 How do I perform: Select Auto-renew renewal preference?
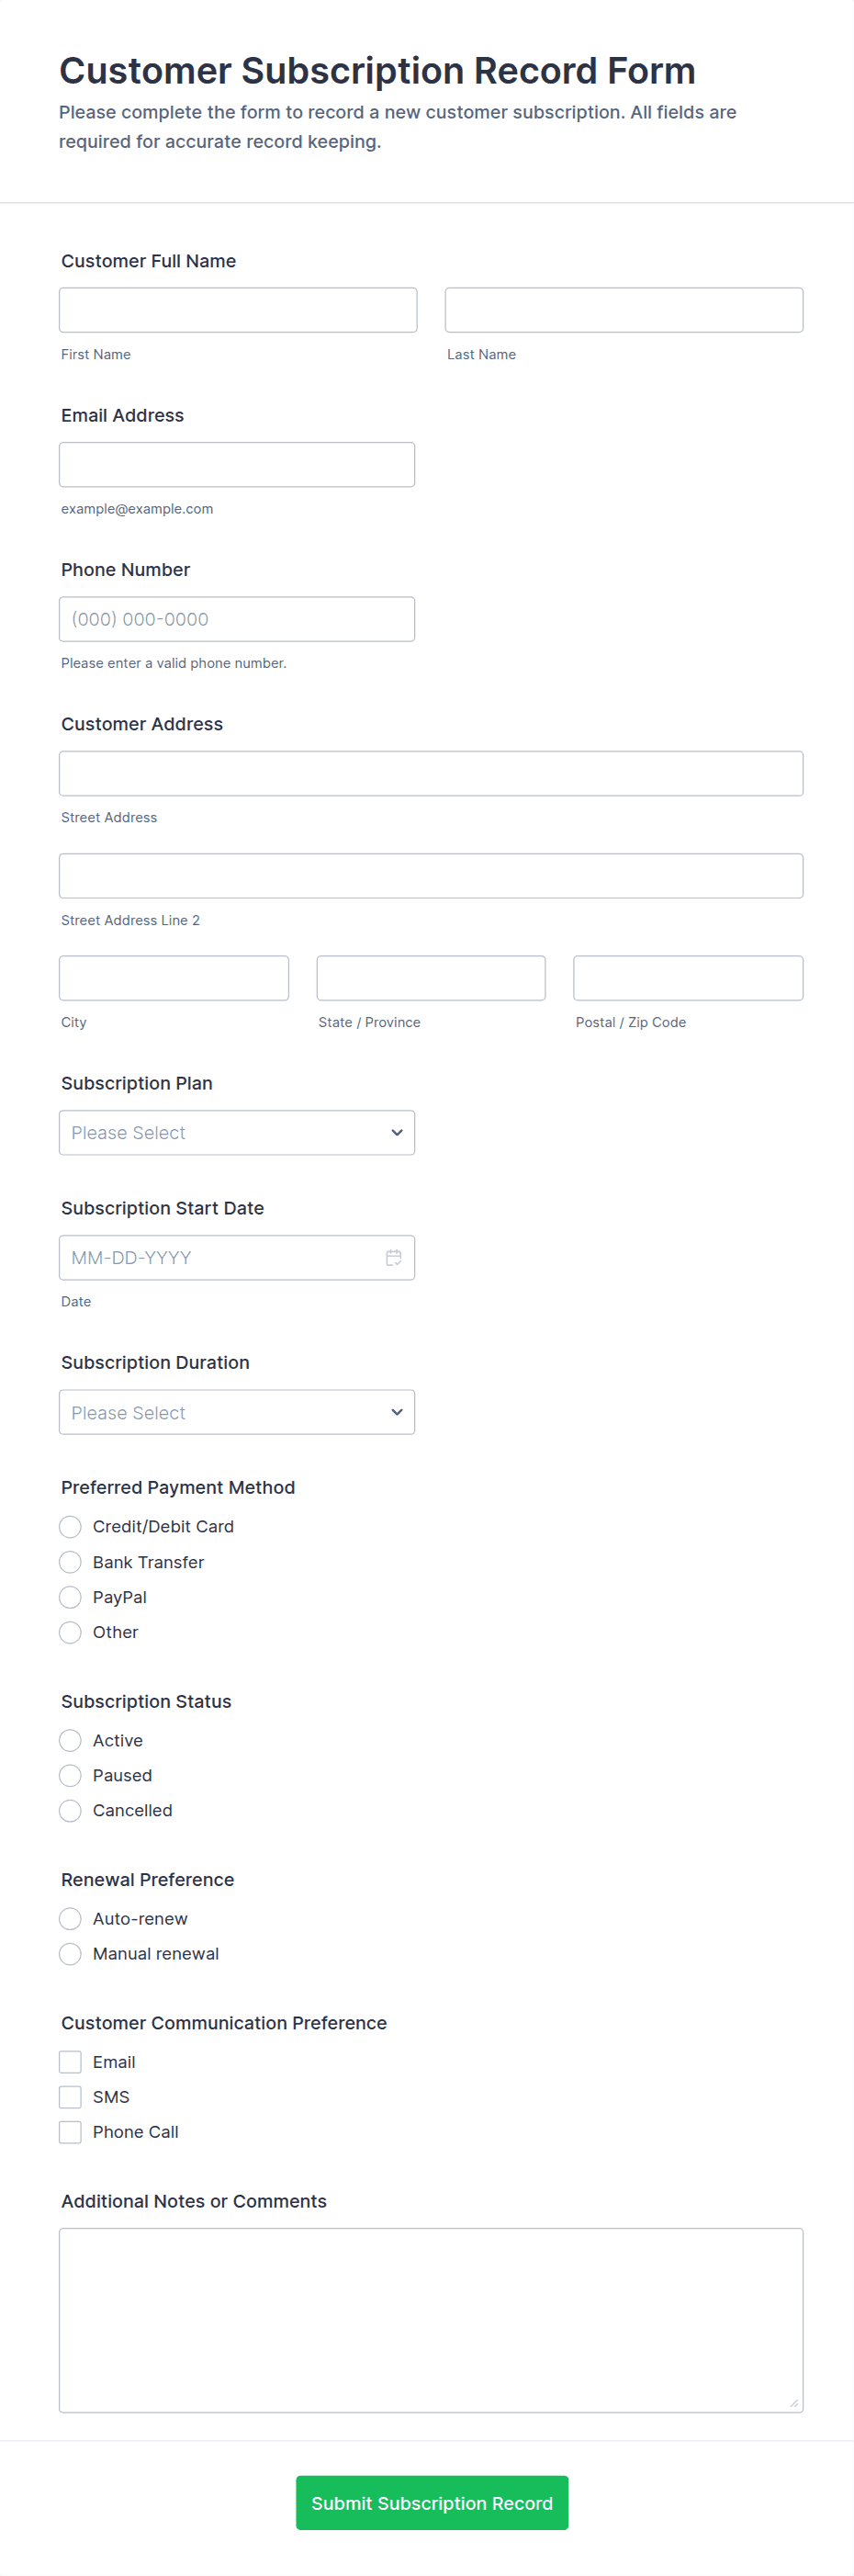70,1918
